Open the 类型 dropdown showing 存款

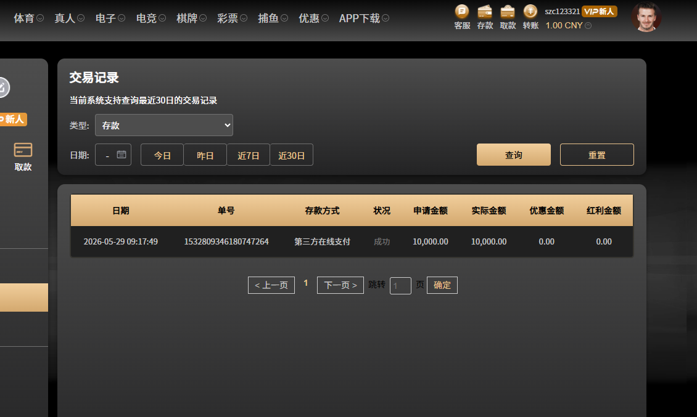[x=164, y=125]
